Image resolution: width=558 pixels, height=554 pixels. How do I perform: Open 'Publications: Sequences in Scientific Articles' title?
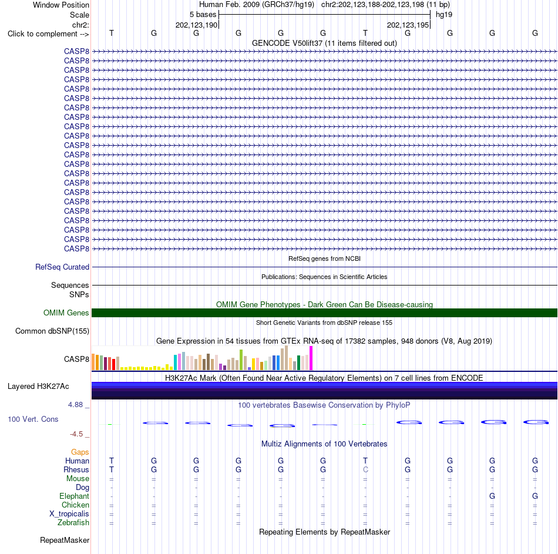click(324, 277)
